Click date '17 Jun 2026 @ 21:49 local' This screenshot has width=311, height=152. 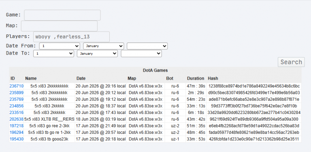tap(100, 126)
